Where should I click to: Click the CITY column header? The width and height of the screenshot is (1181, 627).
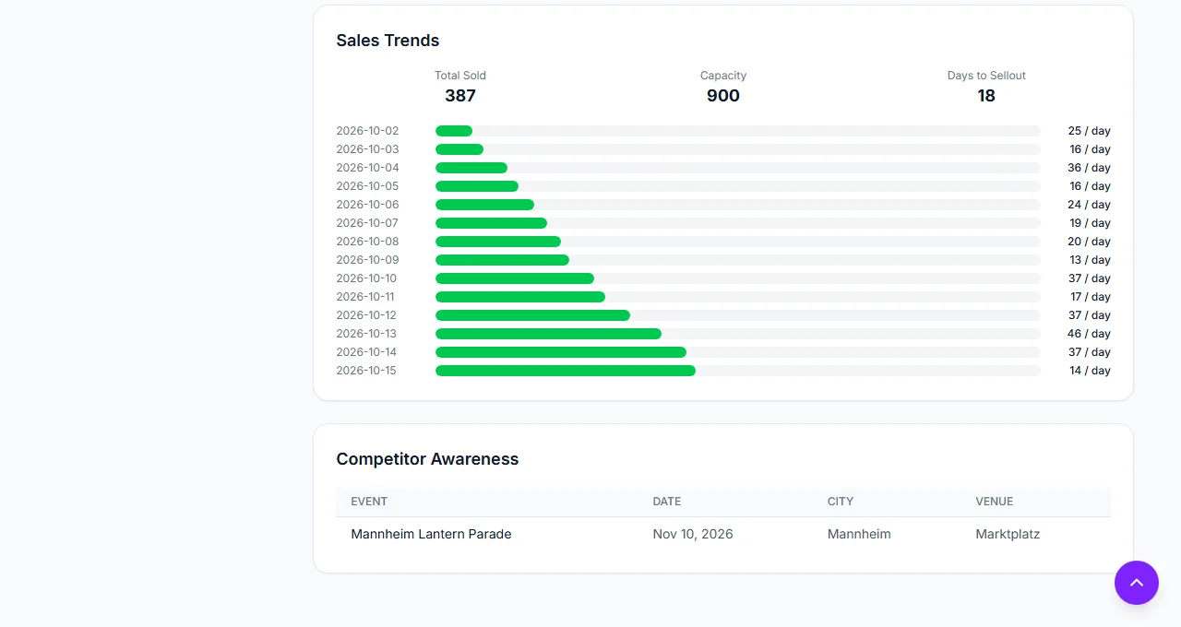(841, 502)
